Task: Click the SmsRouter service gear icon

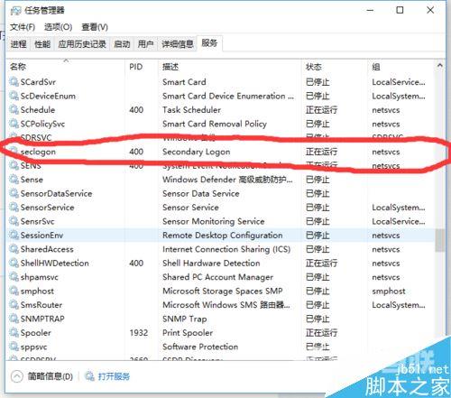Action: [14, 304]
